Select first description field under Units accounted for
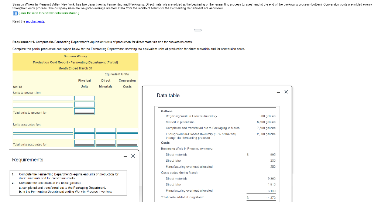 pos(43,130)
